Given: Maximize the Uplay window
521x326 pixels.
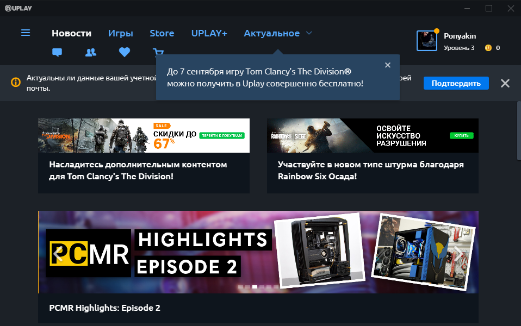Looking at the screenshot, I should click(x=489, y=8).
